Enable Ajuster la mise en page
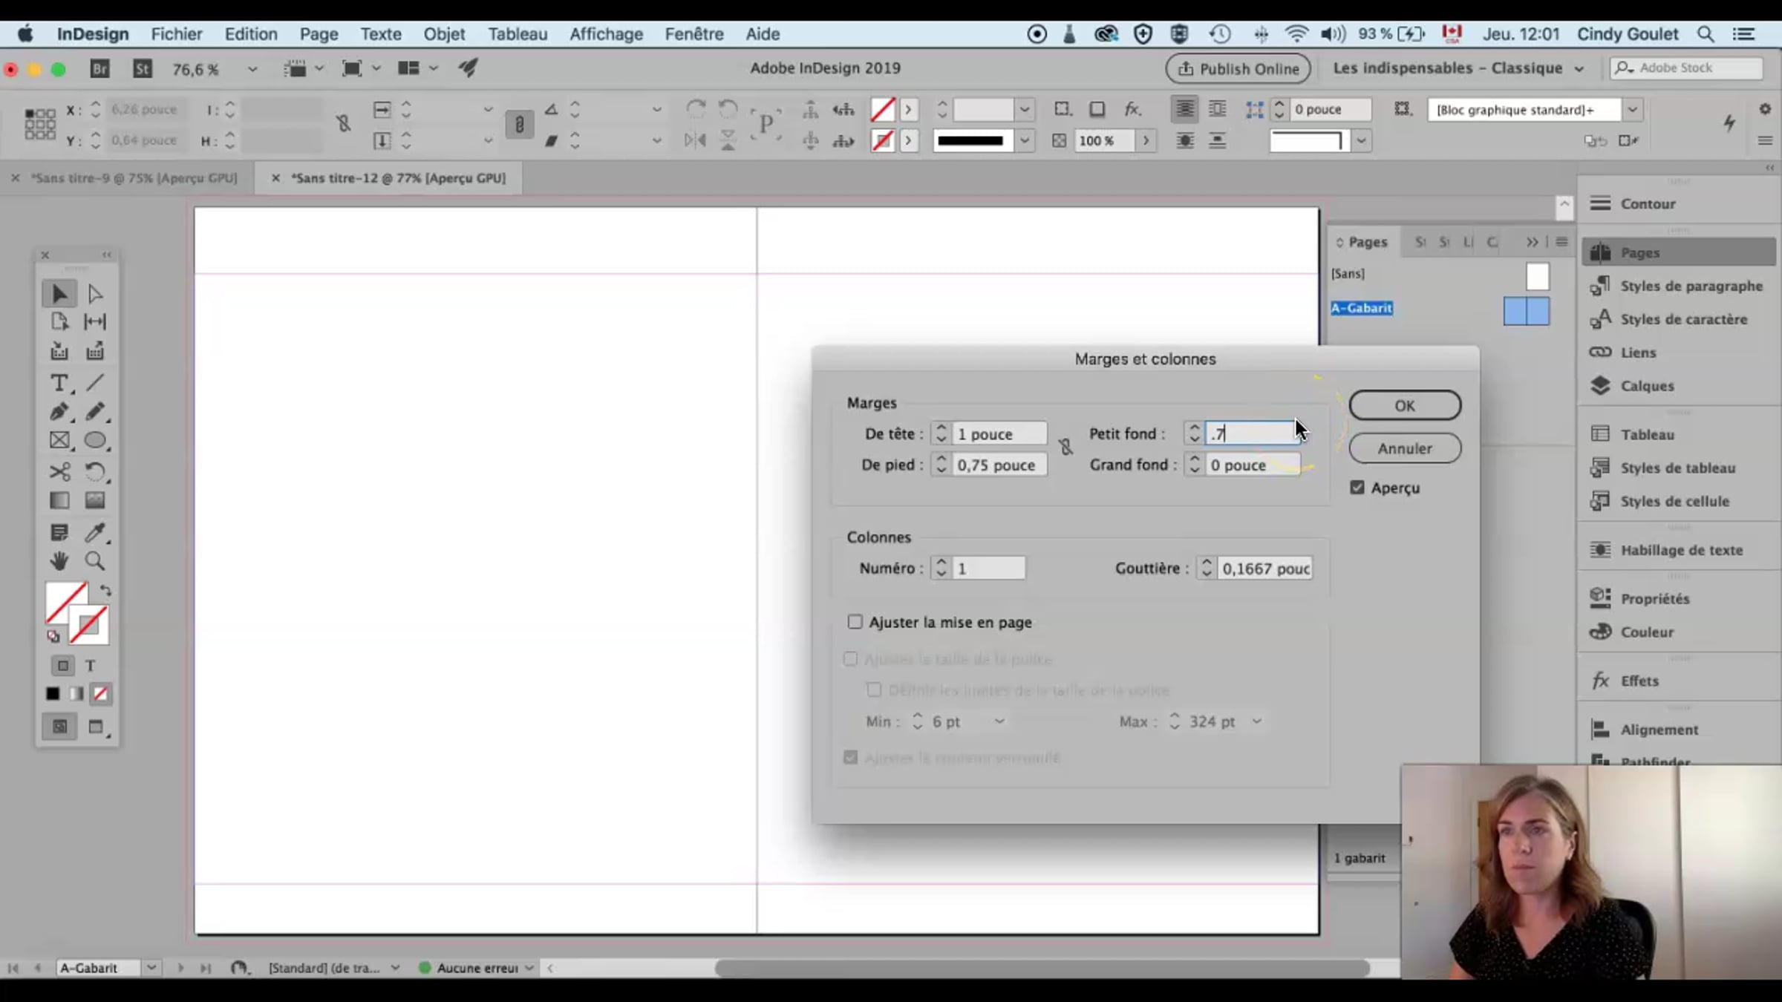Viewport: 1782px width, 1002px height. point(855,622)
